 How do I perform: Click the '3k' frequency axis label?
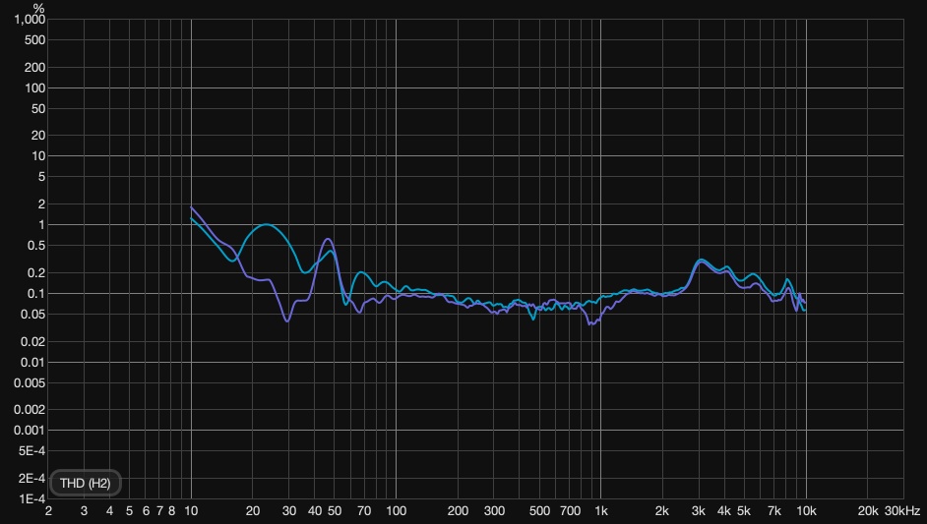699,511
